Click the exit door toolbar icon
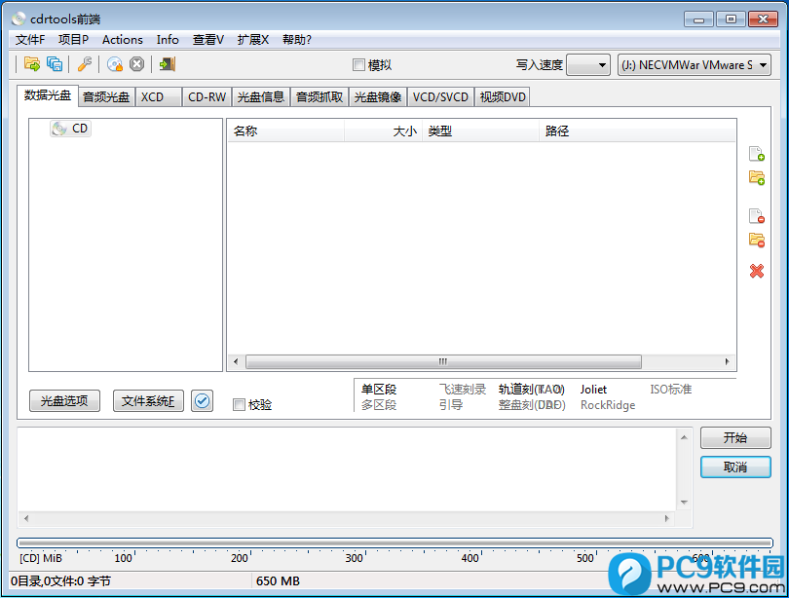Screen dimensions: 789x598 point(168,64)
